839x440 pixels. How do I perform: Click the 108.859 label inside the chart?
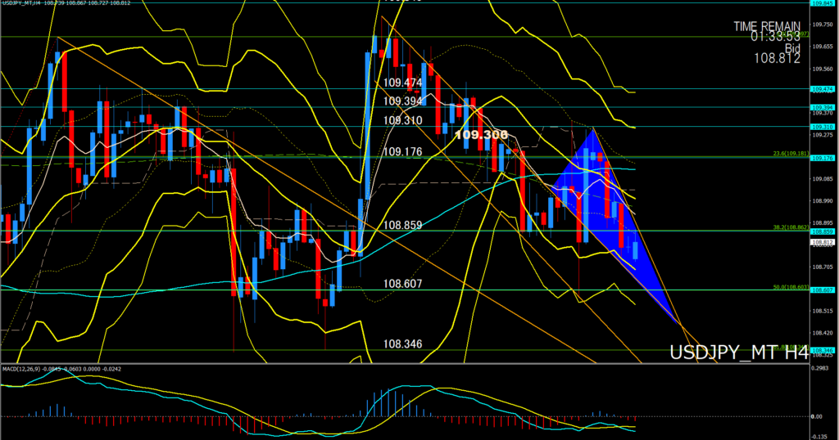[403, 226]
